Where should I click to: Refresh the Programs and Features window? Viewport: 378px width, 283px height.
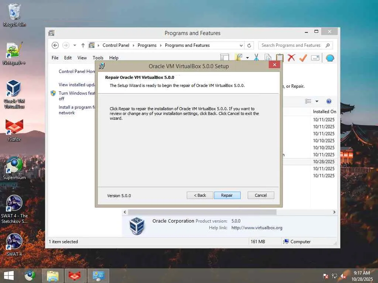coord(249,45)
